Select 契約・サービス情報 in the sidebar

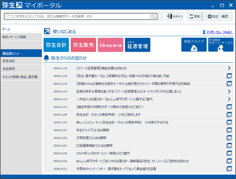click(21, 37)
